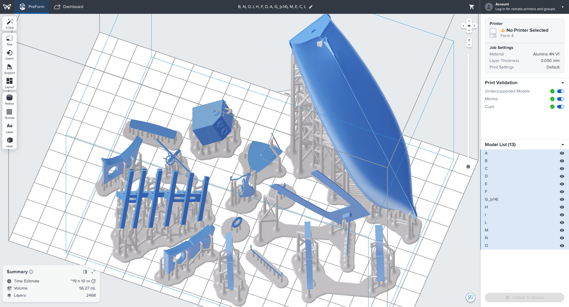The width and height of the screenshot is (569, 307).
Task: Toggle Cups validation switch
Action: pos(561,107)
